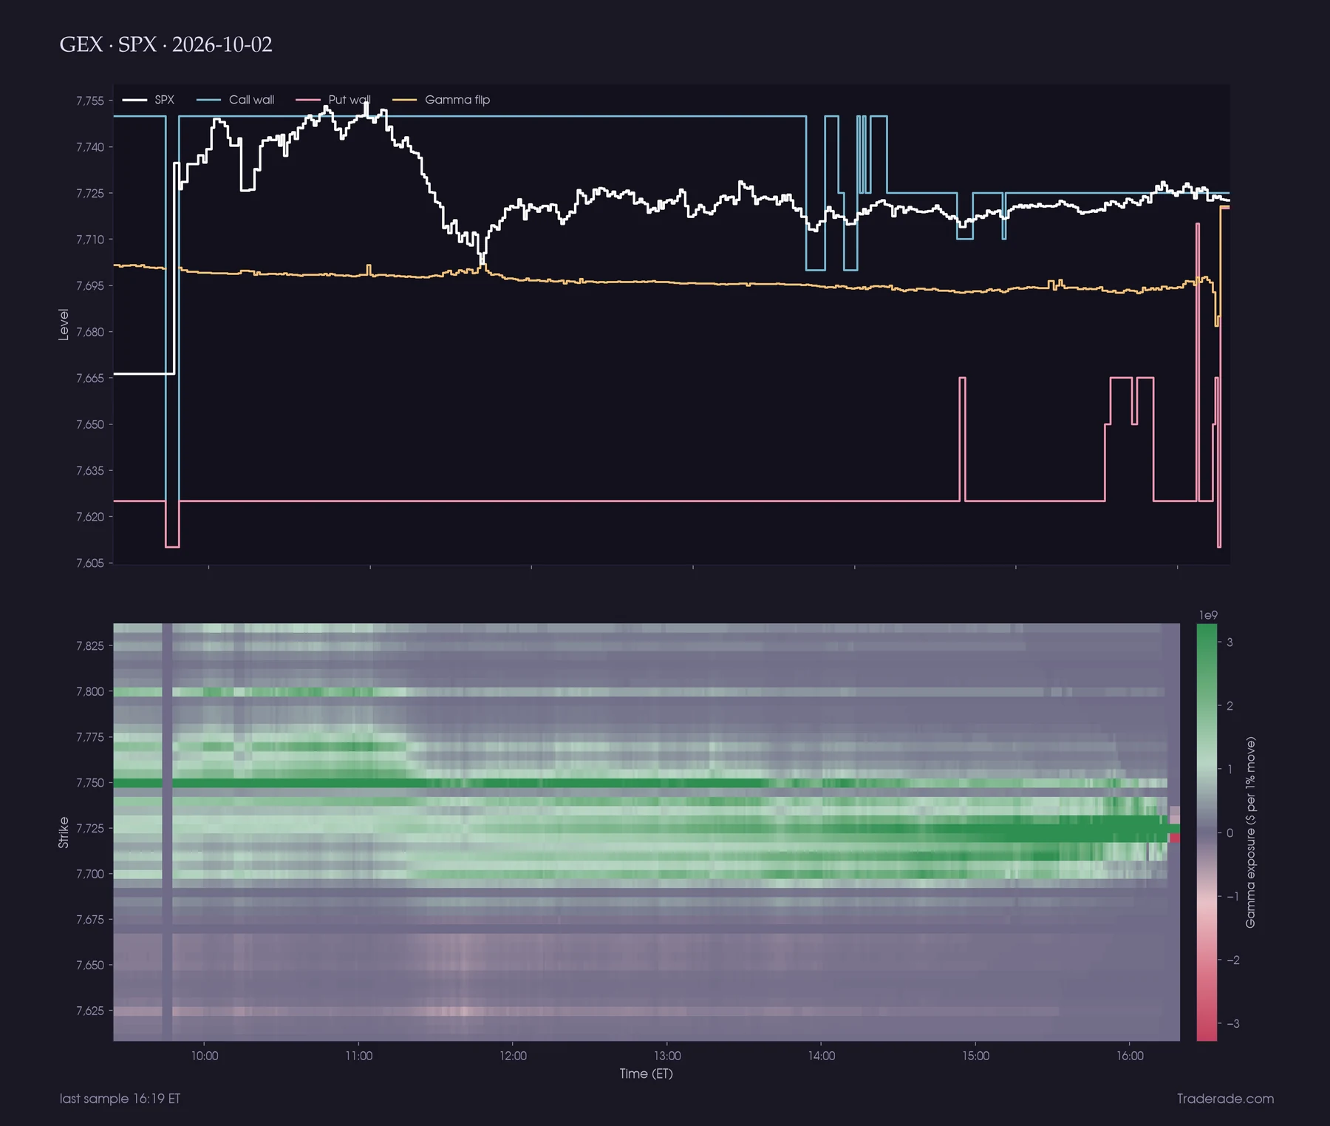This screenshot has width=1330, height=1126.
Task: Click the 7,620 tick on the Level axis
Action: 90,517
